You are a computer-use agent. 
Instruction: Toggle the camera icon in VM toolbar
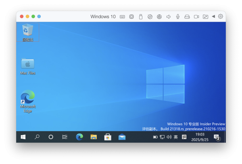pos(196,16)
